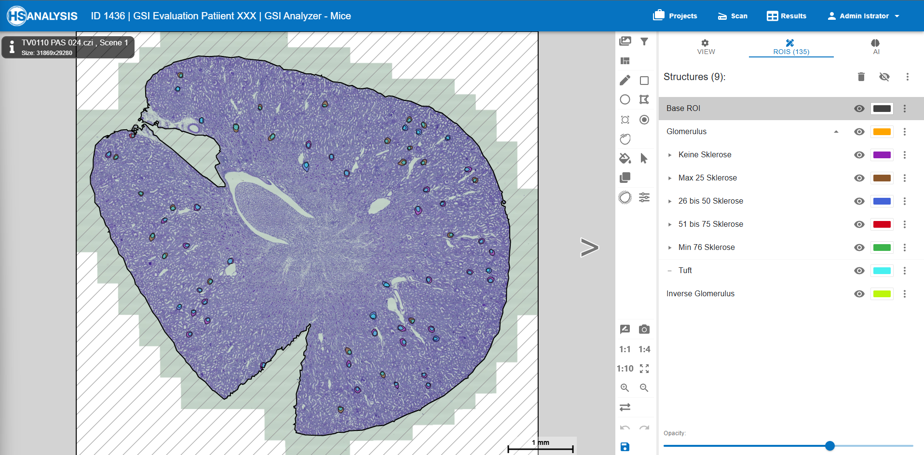Select the pencil drawing tool
Viewport: 924px width, 455px height.
625,80
